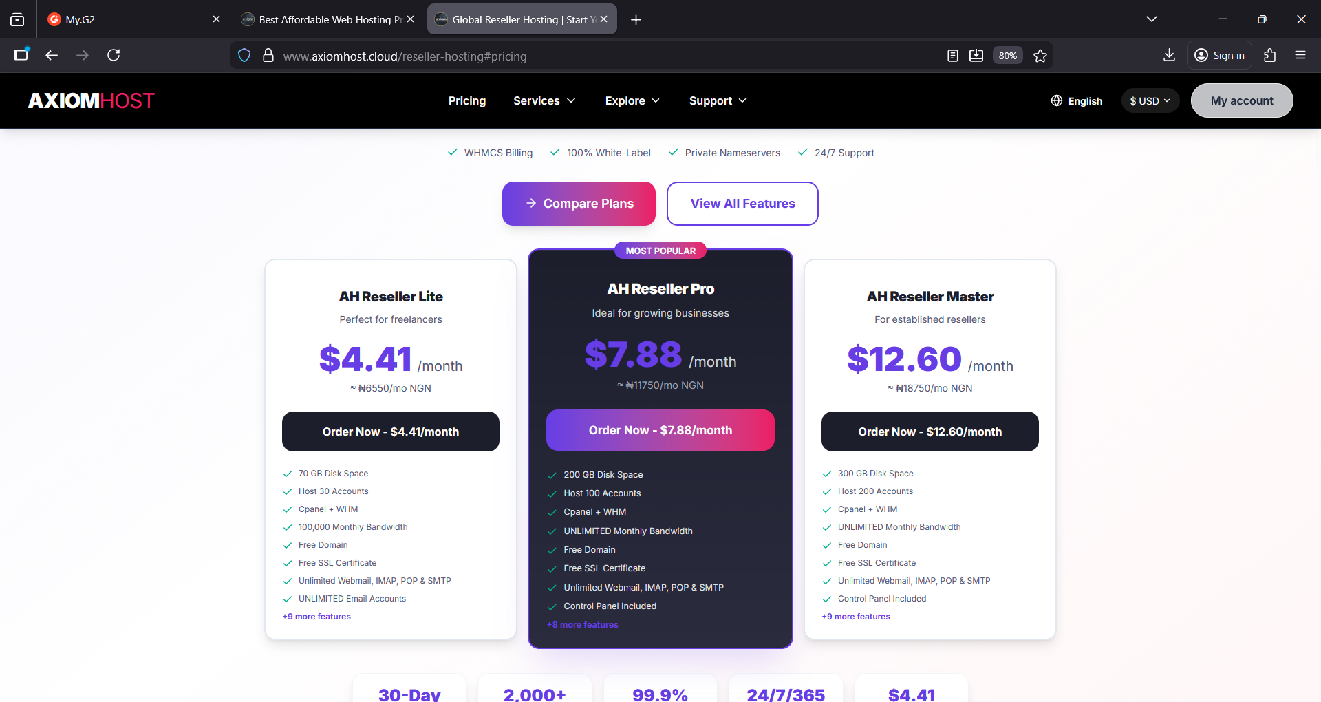1321x702 pixels.
Task: Expand the Explore dropdown menu
Action: tap(632, 100)
